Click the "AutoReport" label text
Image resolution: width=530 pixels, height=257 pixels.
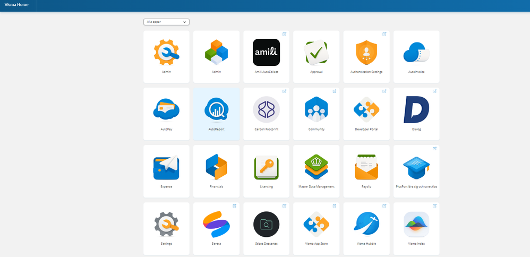coord(216,129)
